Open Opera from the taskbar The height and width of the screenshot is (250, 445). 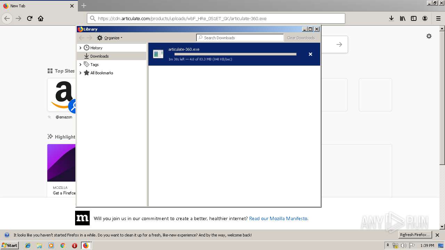(x=74, y=245)
